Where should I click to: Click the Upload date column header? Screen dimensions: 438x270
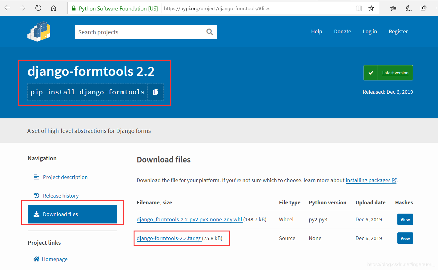click(x=371, y=202)
